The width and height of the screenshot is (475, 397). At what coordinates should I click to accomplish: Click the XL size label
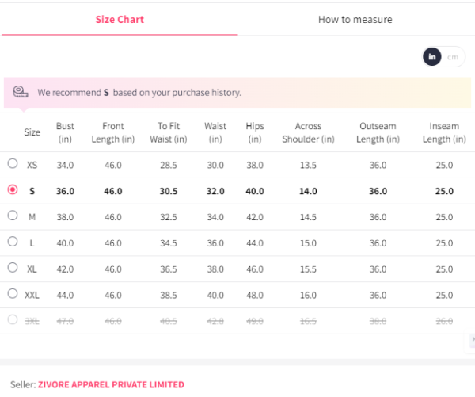[x=32, y=269]
